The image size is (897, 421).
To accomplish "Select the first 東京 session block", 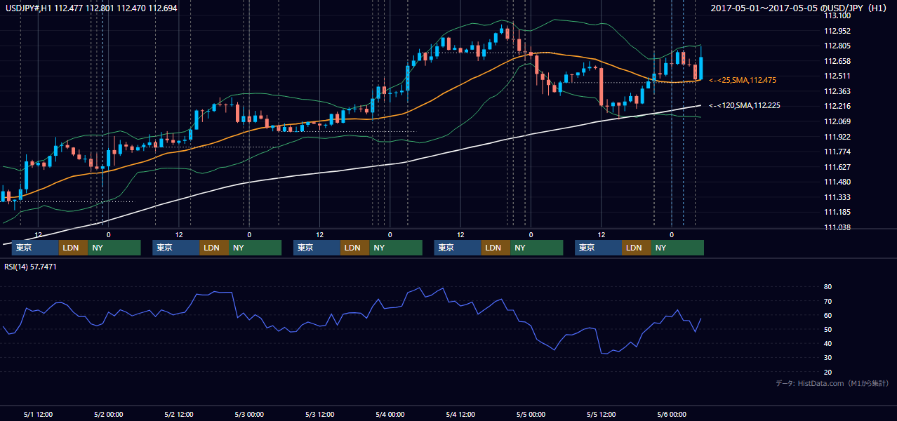I will click(35, 248).
